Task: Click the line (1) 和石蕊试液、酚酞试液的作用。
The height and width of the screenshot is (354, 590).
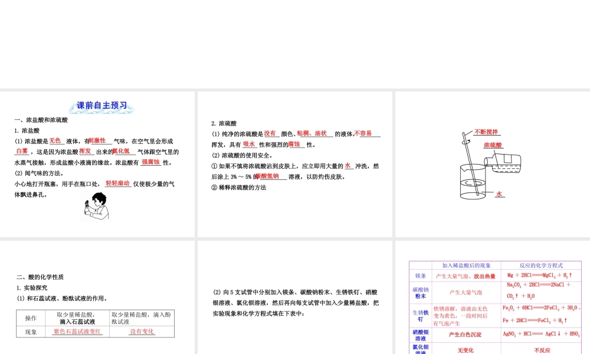Action: (x=63, y=299)
